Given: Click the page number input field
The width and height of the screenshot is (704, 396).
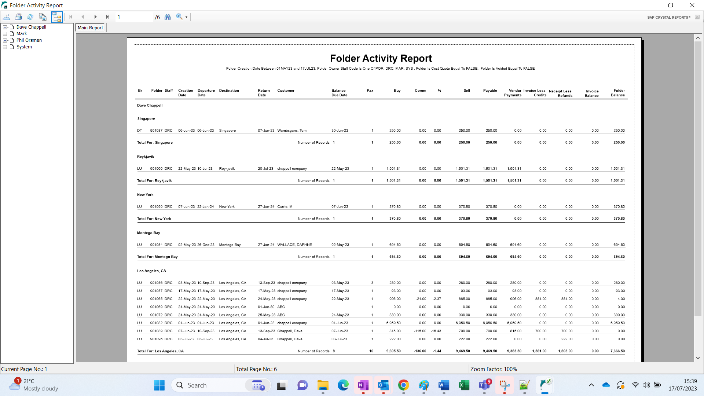Looking at the screenshot, I should (x=135, y=17).
